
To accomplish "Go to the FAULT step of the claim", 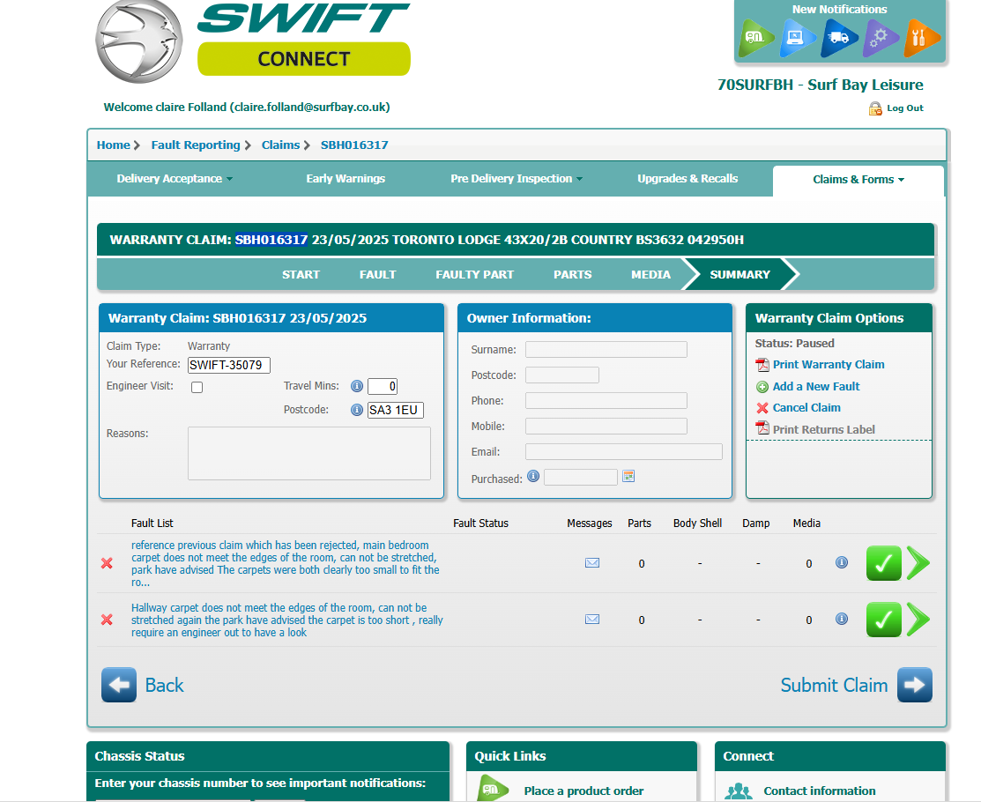I will (x=377, y=275).
